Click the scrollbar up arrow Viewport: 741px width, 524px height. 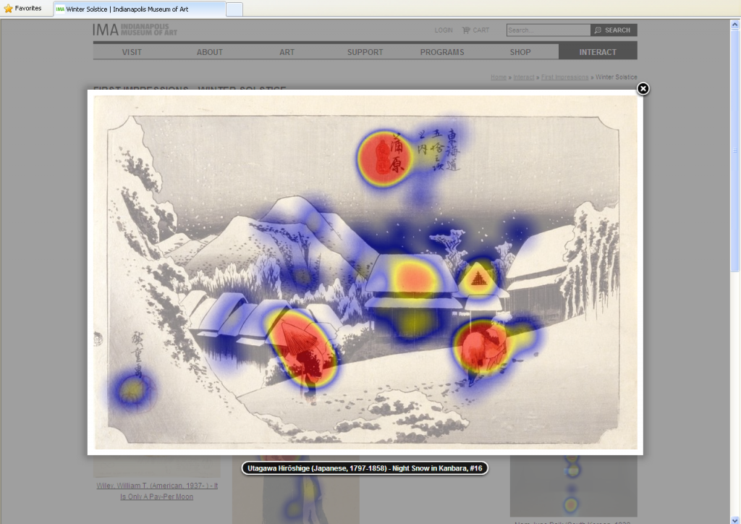[x=735, y=24]
